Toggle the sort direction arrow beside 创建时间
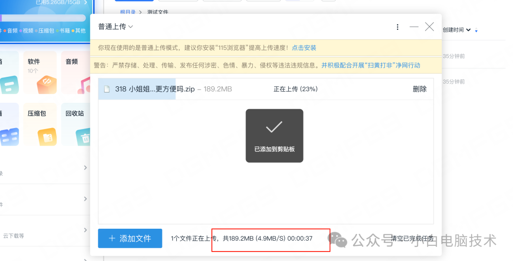513x261 pixels. [476, 30]
